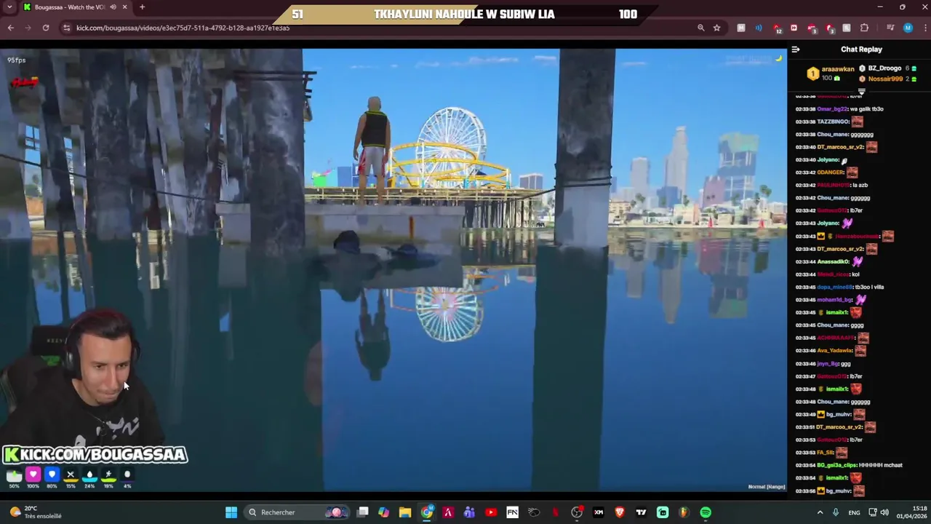Click chat message "HHHHHH mchaat"
931x524 pixels.
click(x=881, y=465)
